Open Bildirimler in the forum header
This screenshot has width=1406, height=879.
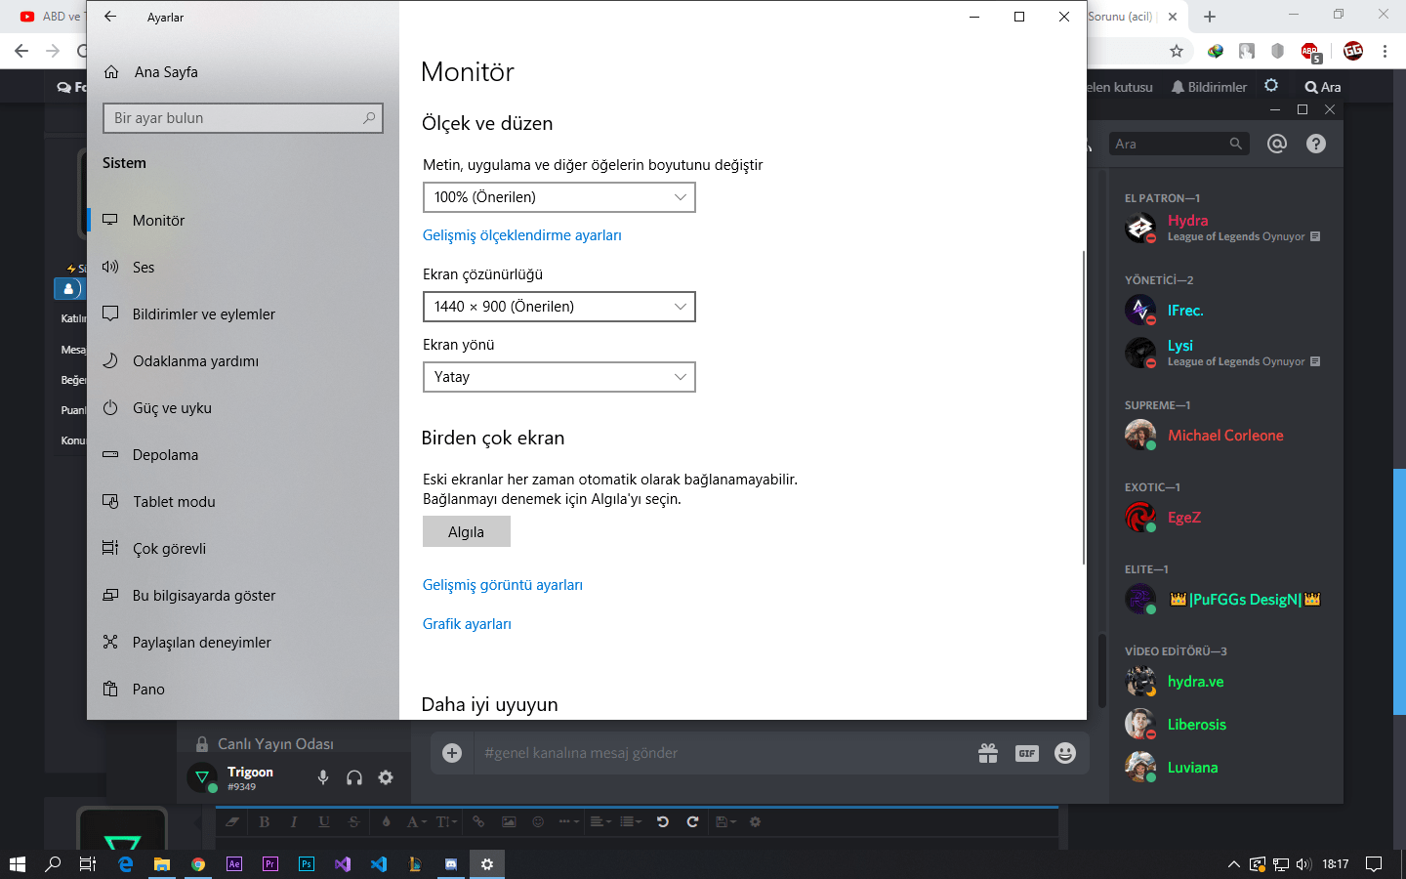[1210, 87]
